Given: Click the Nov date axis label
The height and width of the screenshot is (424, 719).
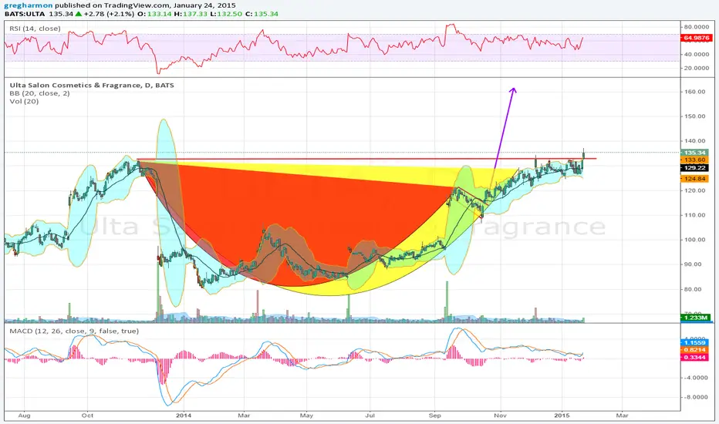Looking at the screenshot, I should [x=500, y=416].
